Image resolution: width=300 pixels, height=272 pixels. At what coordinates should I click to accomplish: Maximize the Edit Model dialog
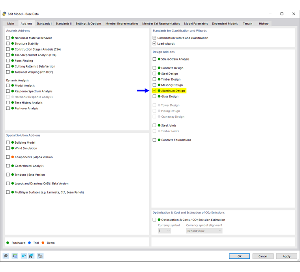[x=282, y=14]
